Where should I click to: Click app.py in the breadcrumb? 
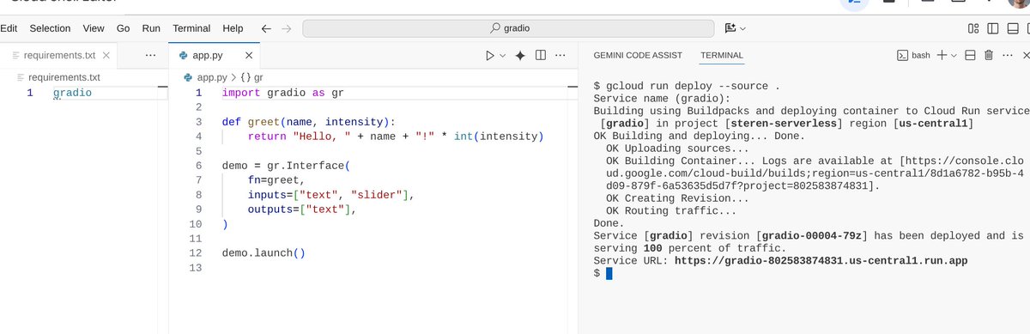tap(211, 77)
